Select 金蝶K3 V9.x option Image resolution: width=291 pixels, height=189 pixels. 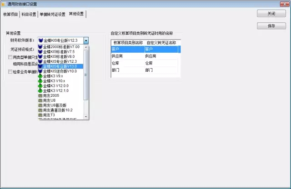pos(60,76)
